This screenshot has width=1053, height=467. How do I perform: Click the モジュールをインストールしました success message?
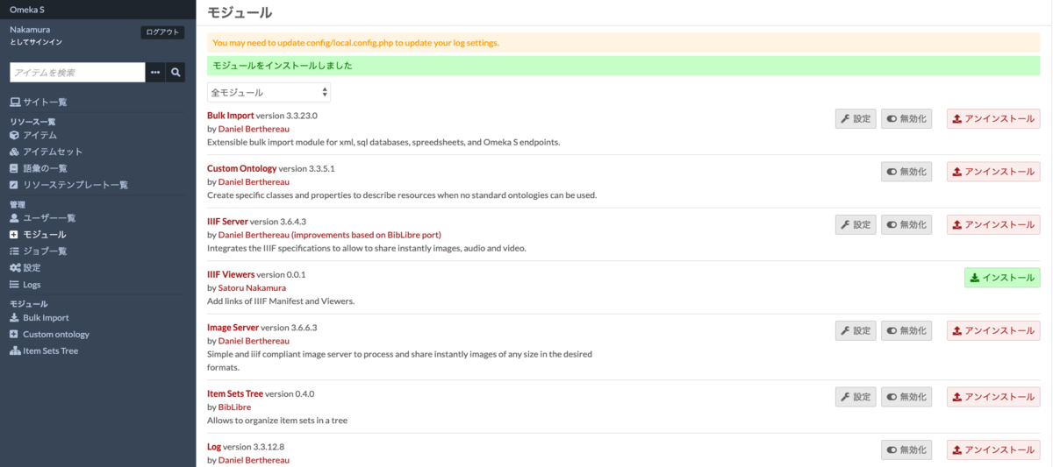(624, 66)
